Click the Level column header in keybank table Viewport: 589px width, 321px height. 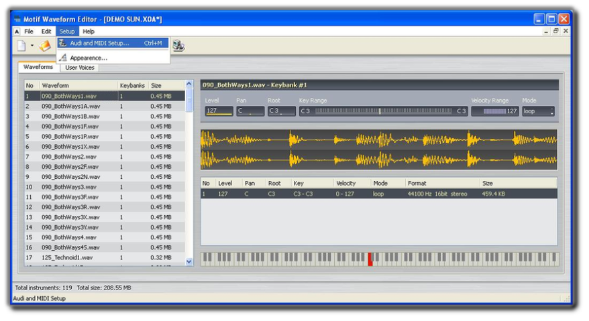click(x=228, y=183)
